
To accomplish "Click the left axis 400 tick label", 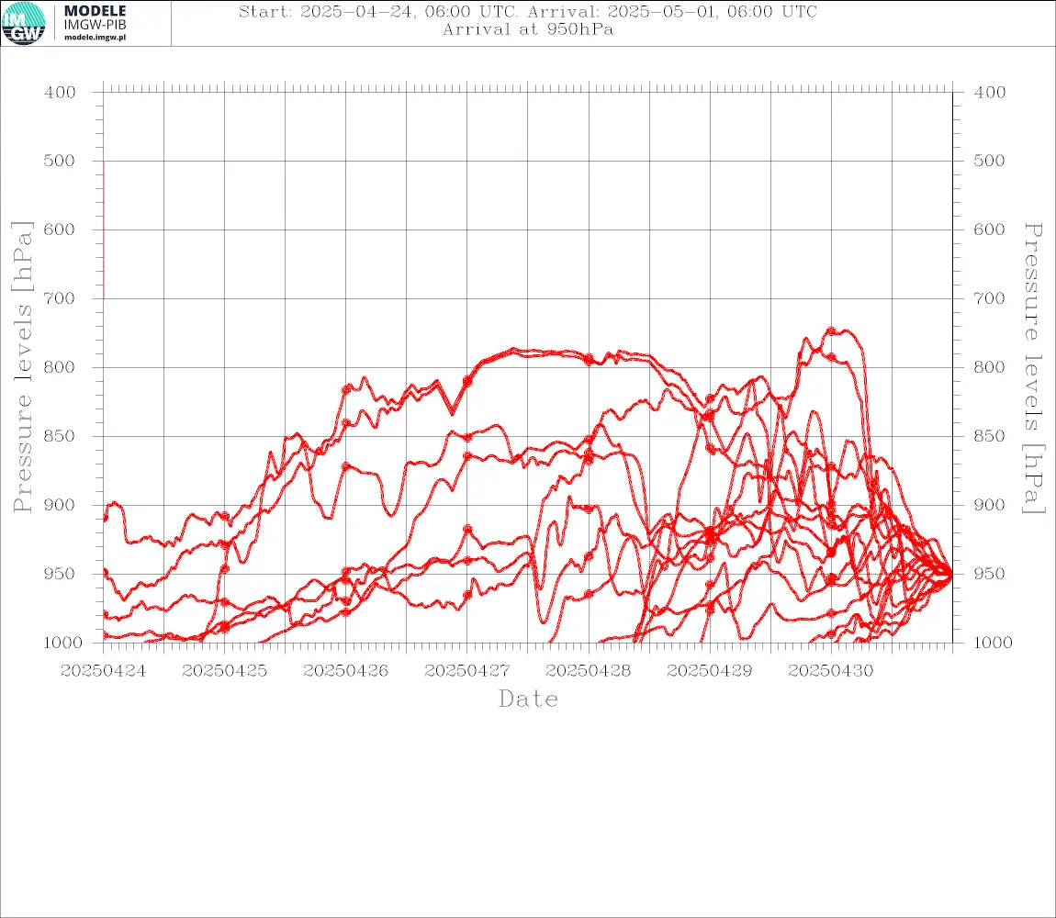I will [60, 93].
